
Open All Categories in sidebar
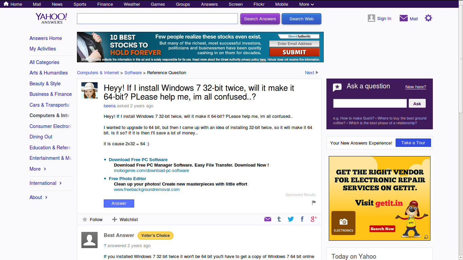point(44,62)
